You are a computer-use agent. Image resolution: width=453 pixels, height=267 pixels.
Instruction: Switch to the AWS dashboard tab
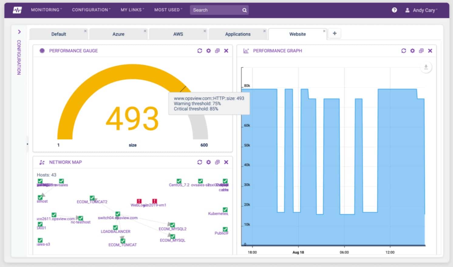coord(178,34)
